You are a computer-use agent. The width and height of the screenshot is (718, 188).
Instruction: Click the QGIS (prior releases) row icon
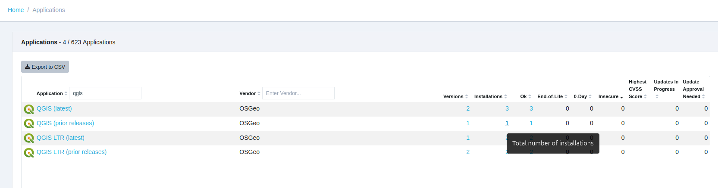pos(29,123)
